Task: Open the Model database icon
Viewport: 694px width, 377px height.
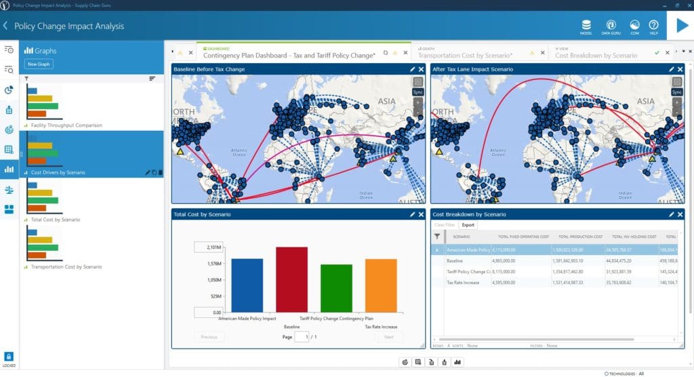Action: click(586, 26)
